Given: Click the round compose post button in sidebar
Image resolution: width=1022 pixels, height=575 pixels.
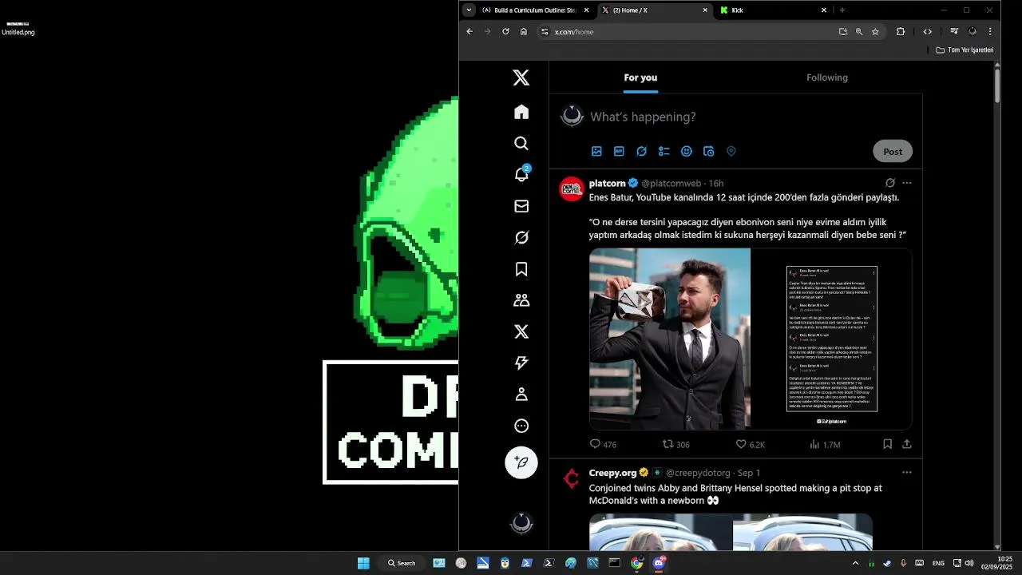Looking at the screenshot, I should tap(521, 462).
